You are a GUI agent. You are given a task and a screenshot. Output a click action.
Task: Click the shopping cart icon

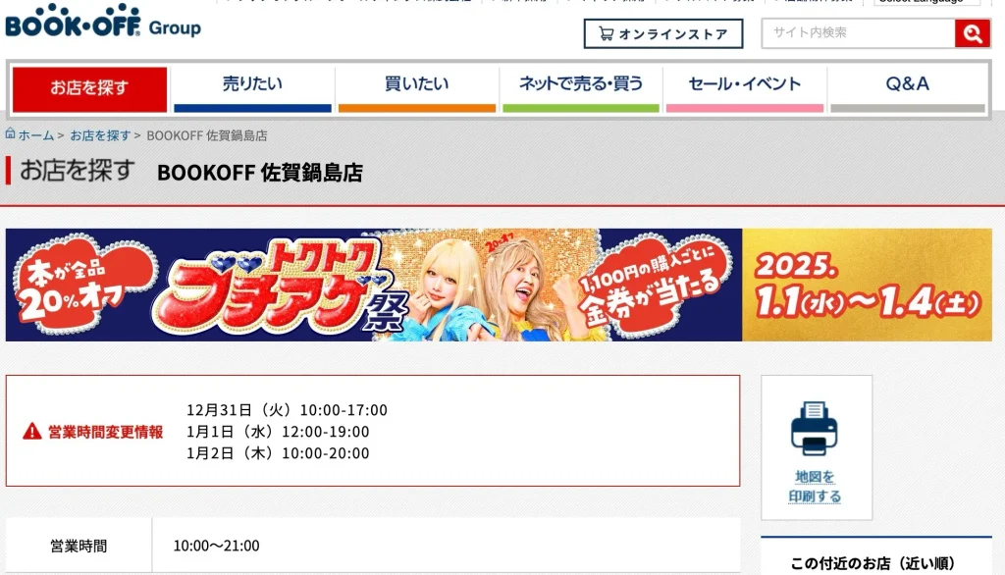(606, 33)
